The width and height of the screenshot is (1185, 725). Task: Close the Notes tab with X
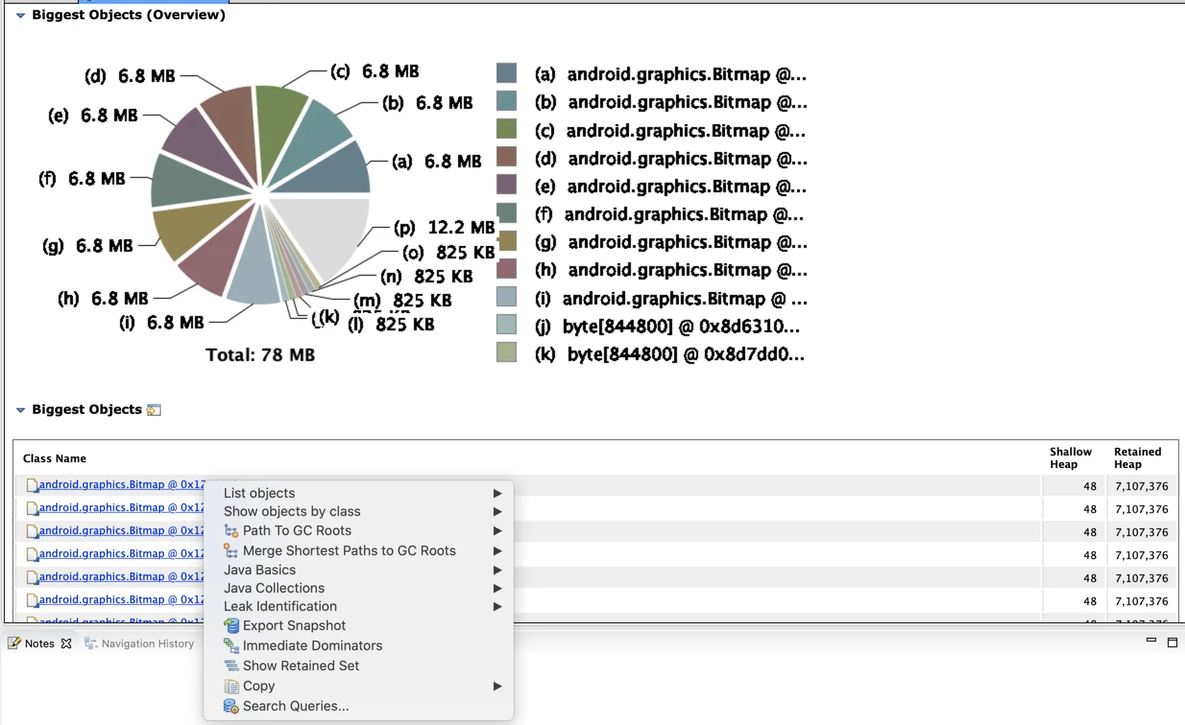pos(67,643)
